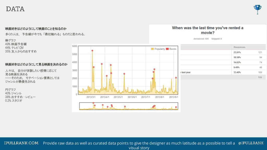Click the yellow Popularity legend swatch
267x150 pixels.
point(153,49)
